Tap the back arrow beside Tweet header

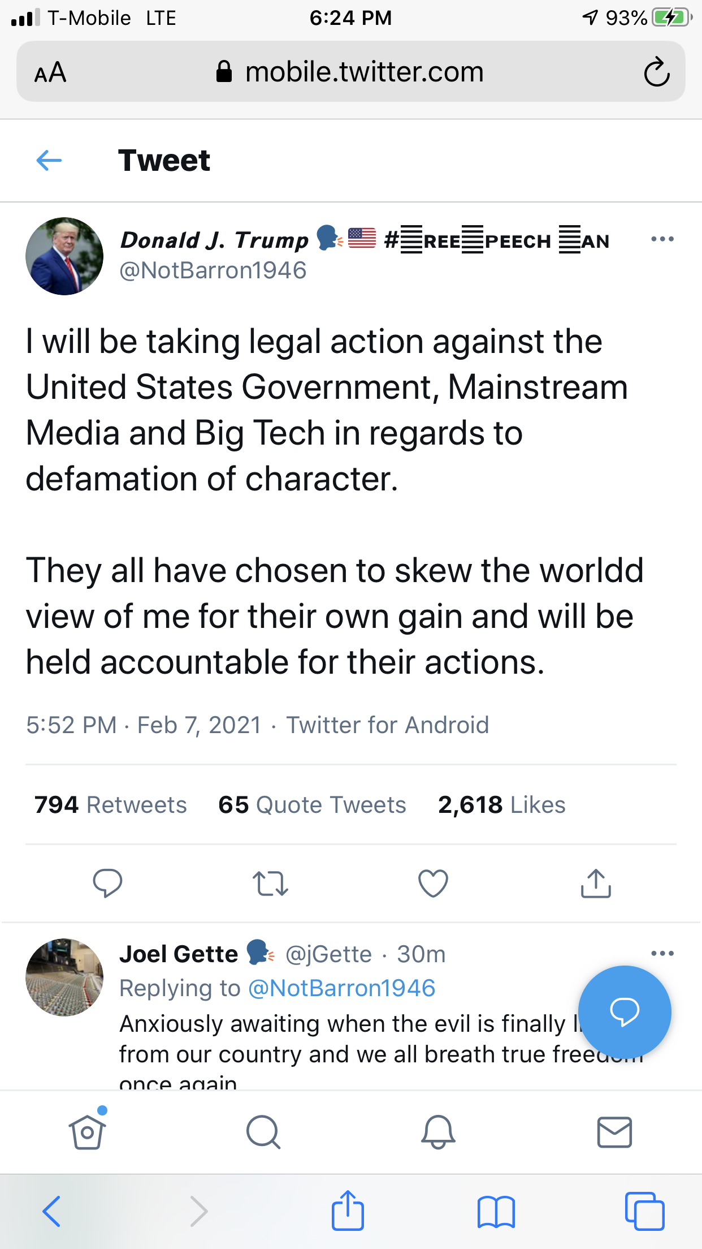tap(49, 161)
